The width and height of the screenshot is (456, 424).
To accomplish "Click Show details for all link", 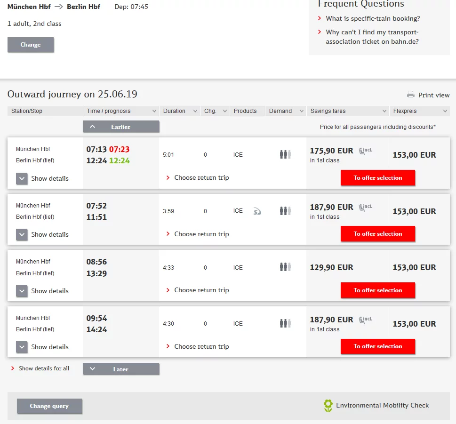I will (44, 368).
